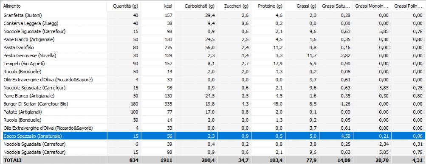Sort by the Quantità (g) column header
426x164 pixels.
124,6
